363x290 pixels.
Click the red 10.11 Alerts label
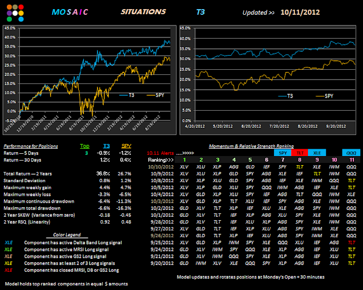coord(160,153)
